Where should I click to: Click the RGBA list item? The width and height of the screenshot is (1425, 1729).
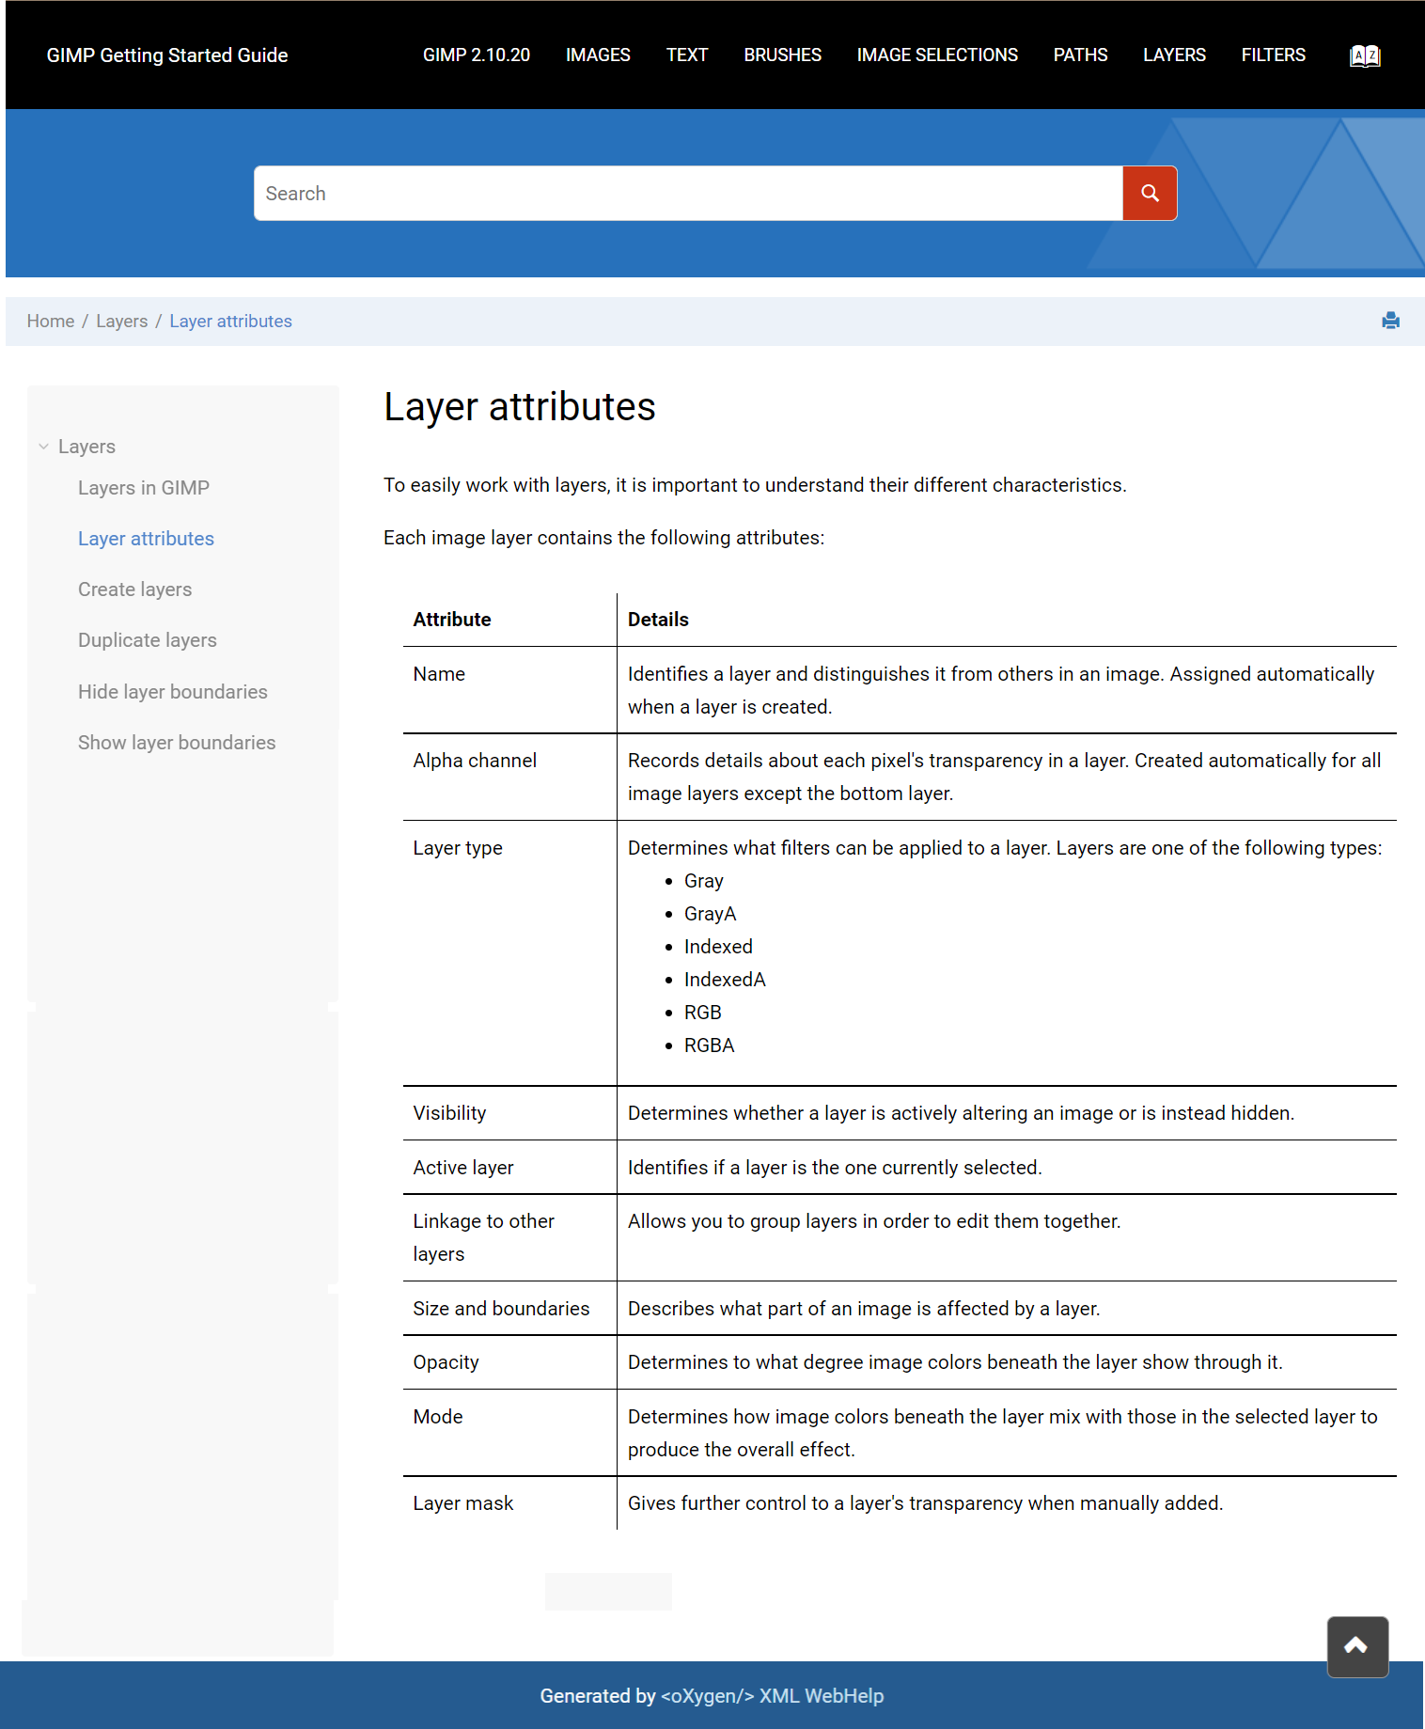[x=709, y=1045]
